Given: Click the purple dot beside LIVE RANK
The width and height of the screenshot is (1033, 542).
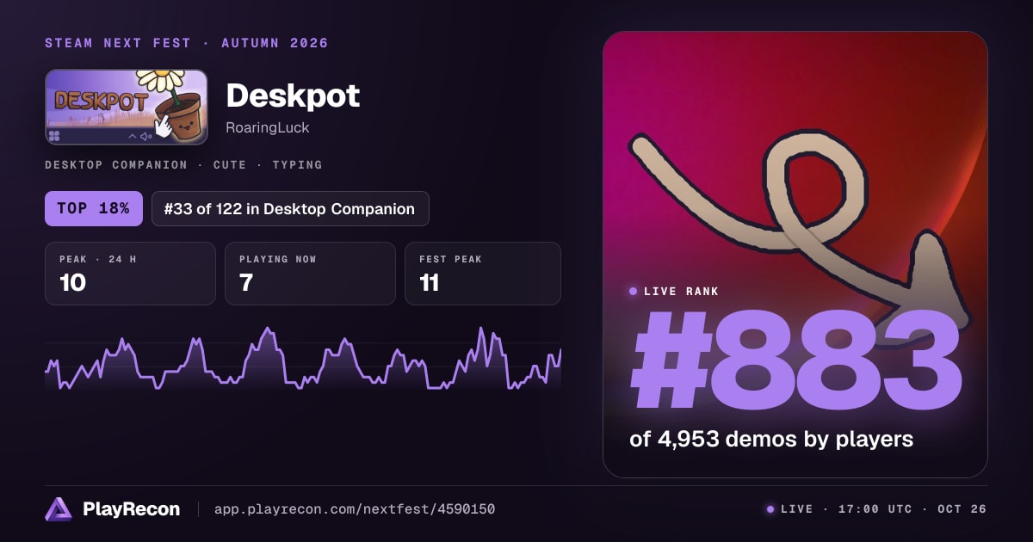Looking at the screenshot, I should pos(634,291).
